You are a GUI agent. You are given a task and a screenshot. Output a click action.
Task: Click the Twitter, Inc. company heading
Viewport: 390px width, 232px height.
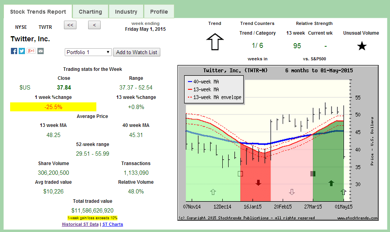[30, 39]
